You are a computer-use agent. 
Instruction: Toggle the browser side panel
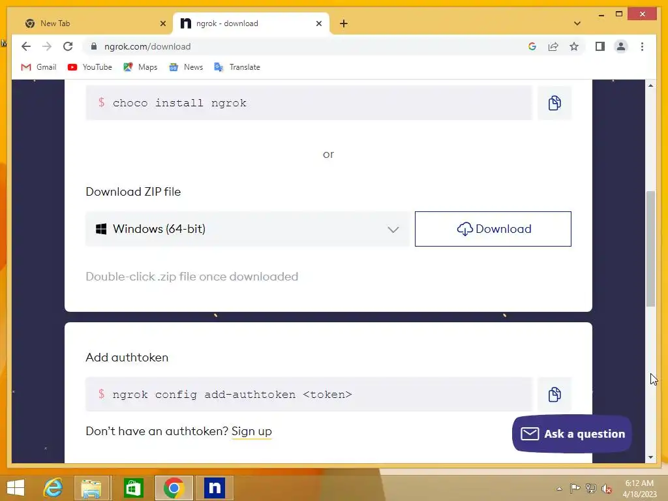[600, 46]
